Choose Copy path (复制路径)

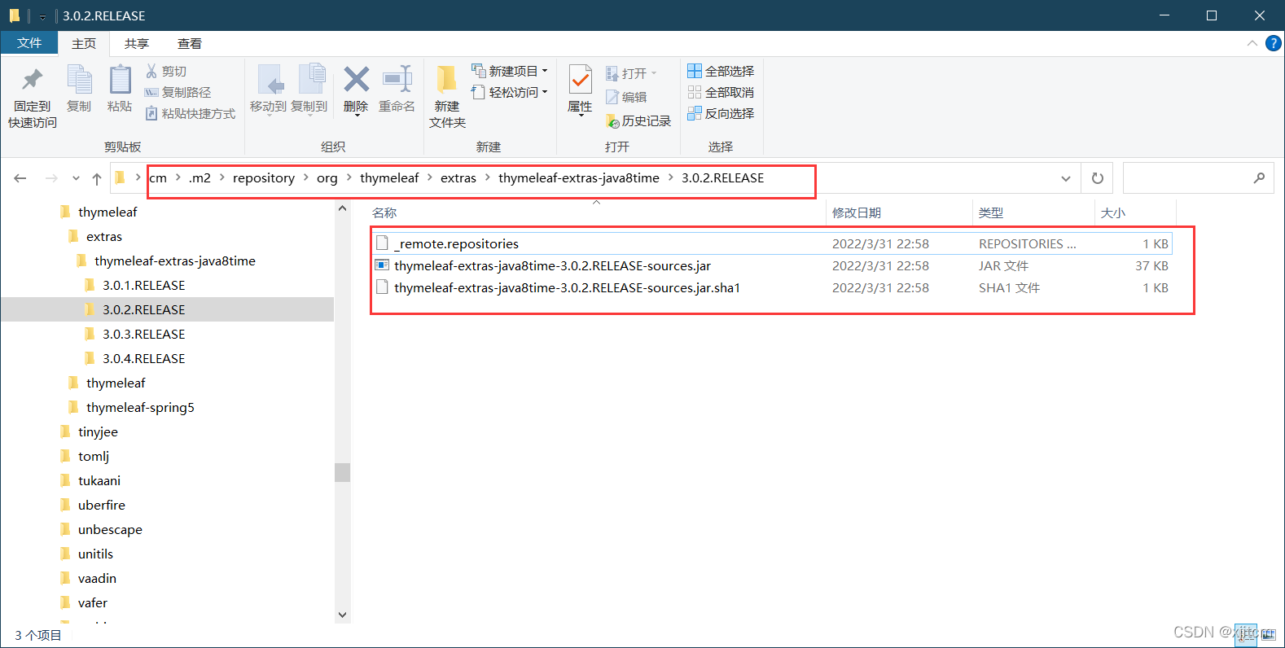178,93
